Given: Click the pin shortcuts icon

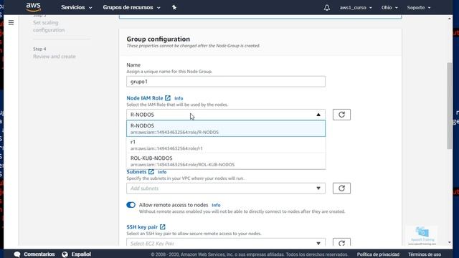Looking at the screenshot, I should (x=174, y=7).
